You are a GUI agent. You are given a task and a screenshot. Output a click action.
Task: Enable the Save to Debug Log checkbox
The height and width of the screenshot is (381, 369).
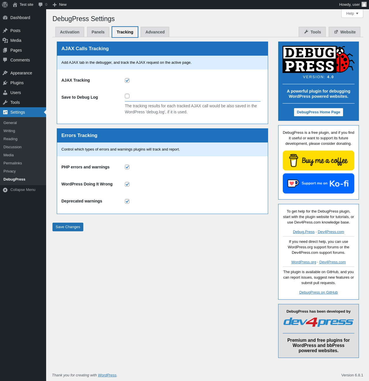pos(127,96)
